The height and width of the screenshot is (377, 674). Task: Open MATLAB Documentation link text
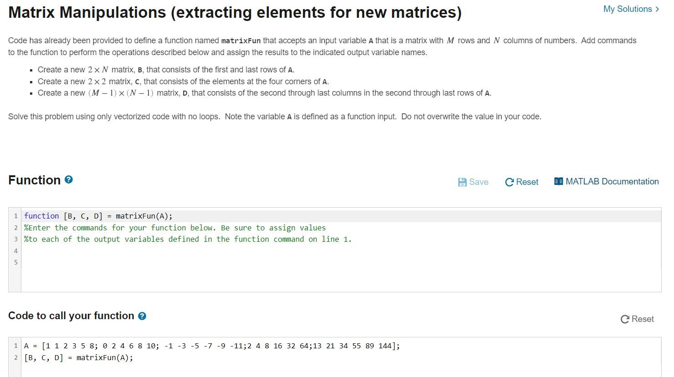pos(612,181)
